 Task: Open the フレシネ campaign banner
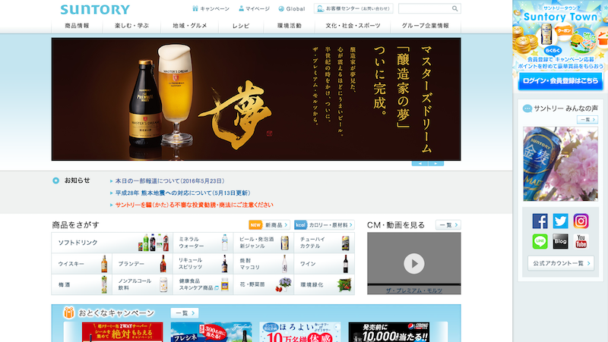(211, 332)
